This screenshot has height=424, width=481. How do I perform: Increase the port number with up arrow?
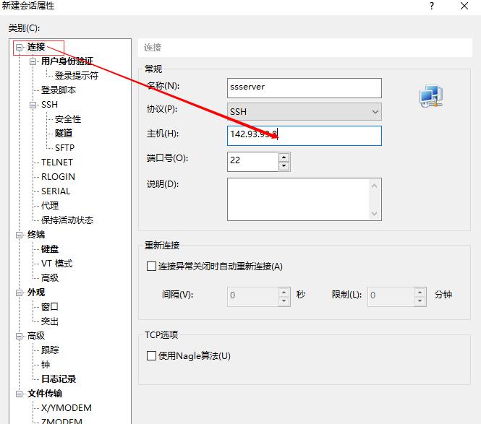coord(284,156)
